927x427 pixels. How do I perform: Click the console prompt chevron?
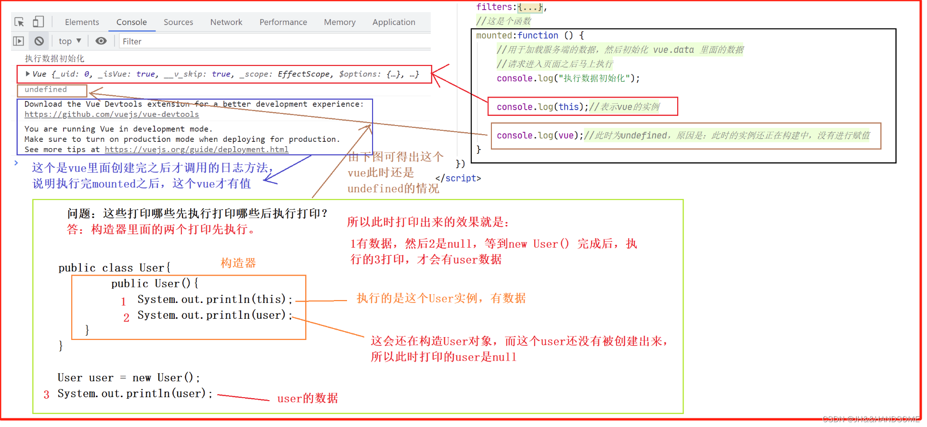[16, 163]
